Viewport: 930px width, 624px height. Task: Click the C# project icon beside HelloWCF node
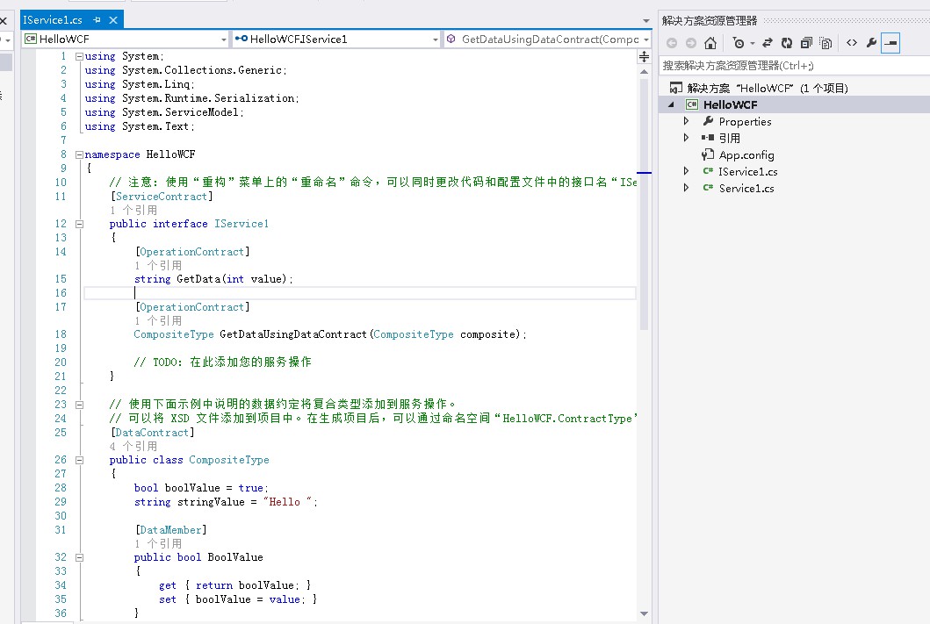point(691,105)
